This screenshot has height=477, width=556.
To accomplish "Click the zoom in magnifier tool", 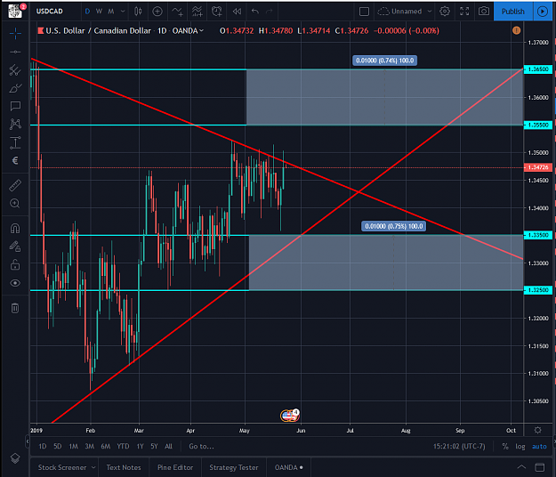I will pyautogui.click(x=15, y=204).
